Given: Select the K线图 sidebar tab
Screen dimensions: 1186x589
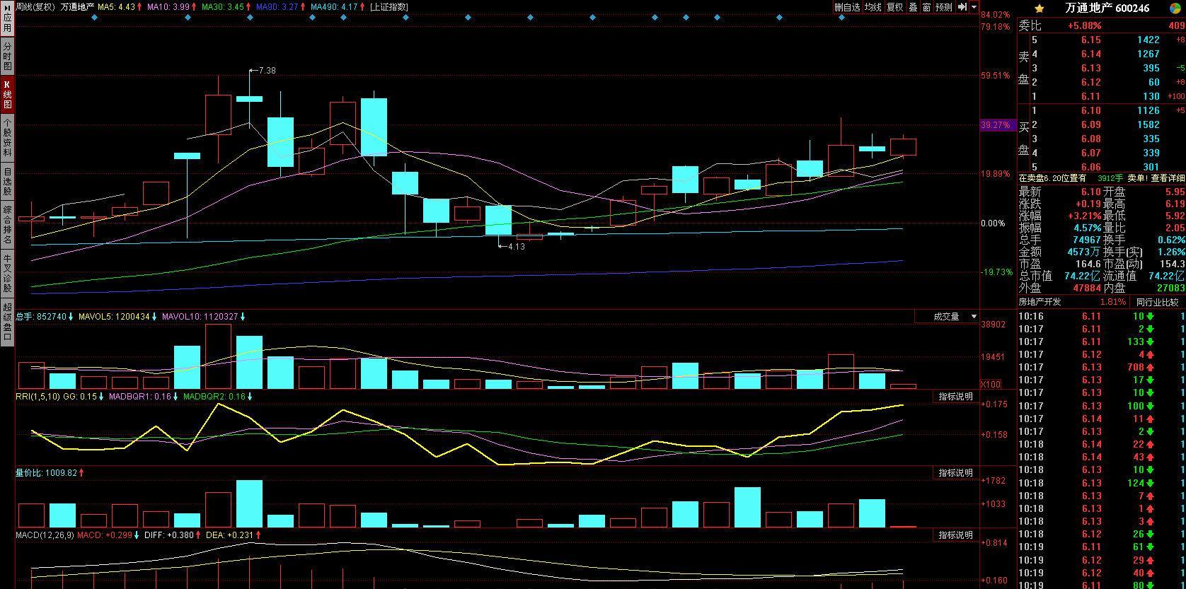Looking at the screenshot, I should (7, 95).
